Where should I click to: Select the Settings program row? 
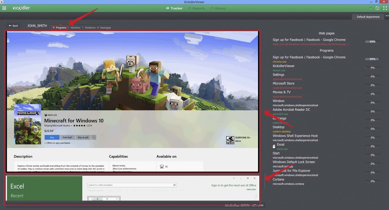(x=326, y=77)
